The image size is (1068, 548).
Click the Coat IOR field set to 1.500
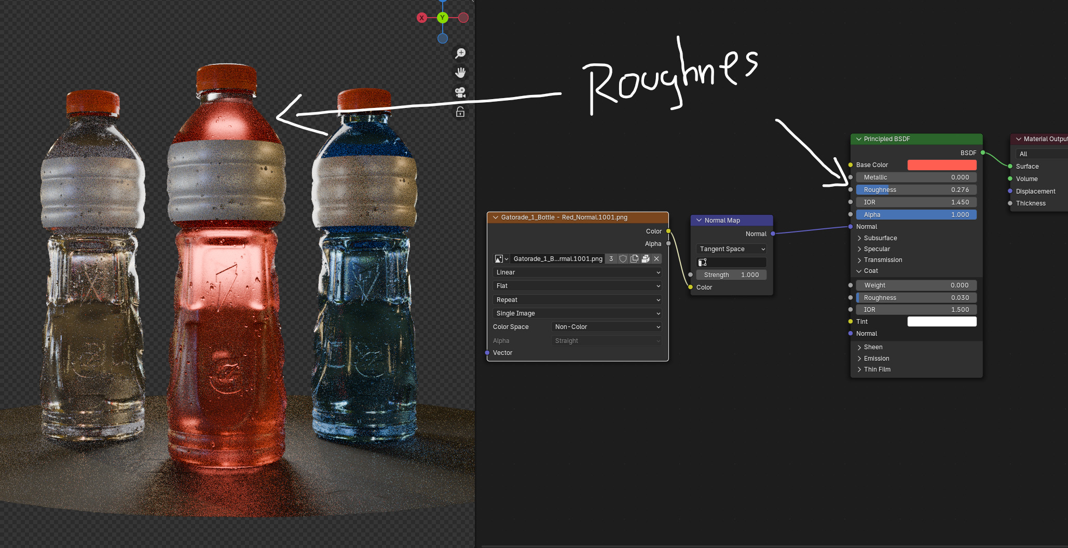pos(916,310)
